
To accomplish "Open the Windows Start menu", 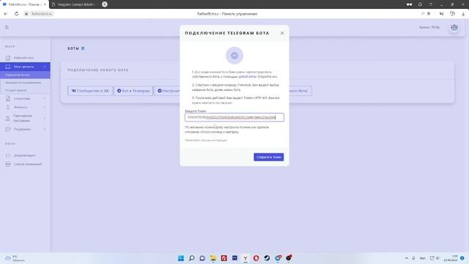I will pos(181,258).
